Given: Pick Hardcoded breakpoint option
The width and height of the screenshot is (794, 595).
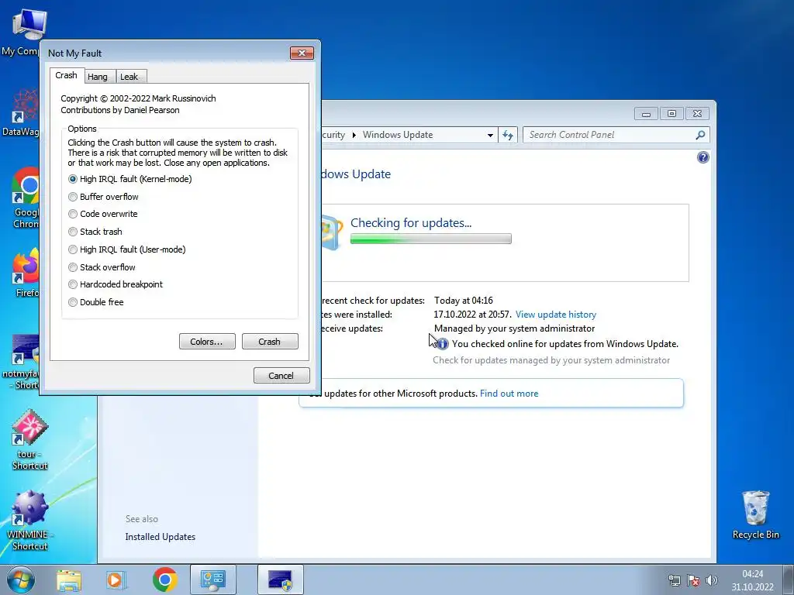Looking at the screenshot, I should click(x=116, y=284).
